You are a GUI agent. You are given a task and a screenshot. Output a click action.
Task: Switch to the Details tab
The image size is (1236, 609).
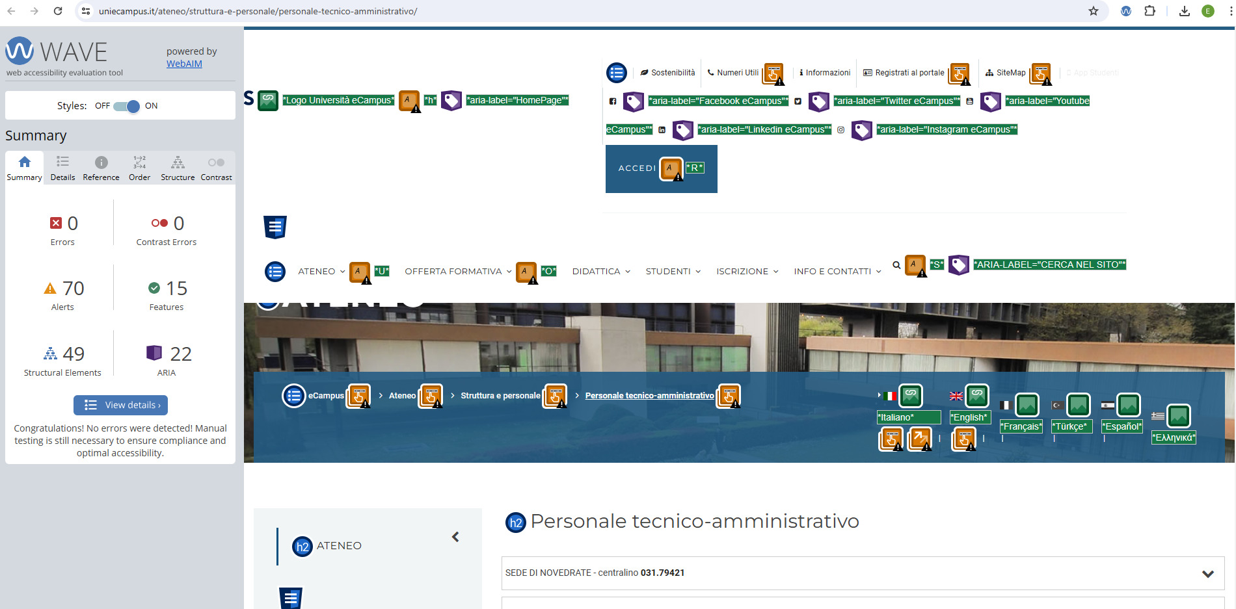(x=62, y=168)
